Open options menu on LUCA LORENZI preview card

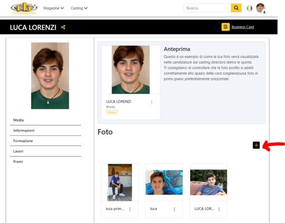152,102
